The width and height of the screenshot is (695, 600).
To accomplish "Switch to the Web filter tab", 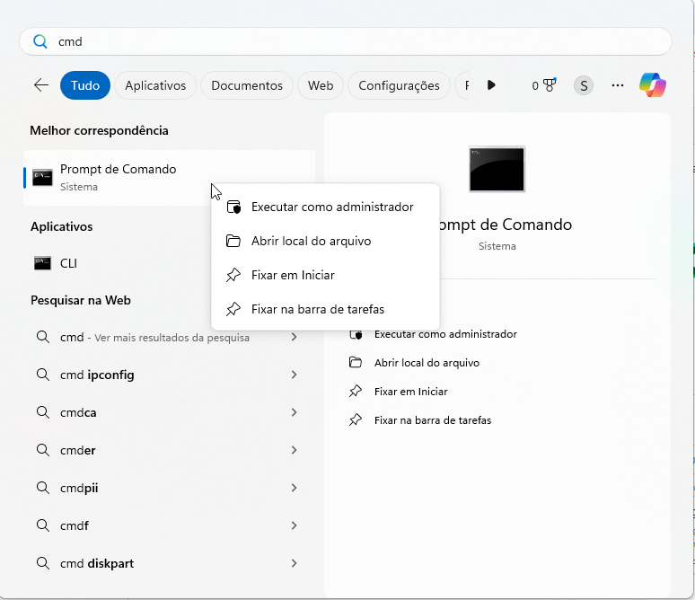I will click(321, 85).
